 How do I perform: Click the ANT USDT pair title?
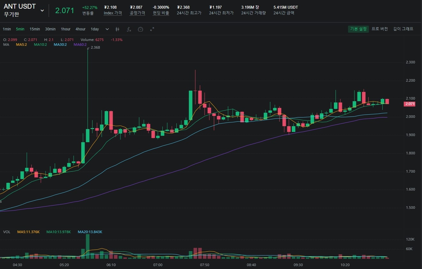(20, 7)
